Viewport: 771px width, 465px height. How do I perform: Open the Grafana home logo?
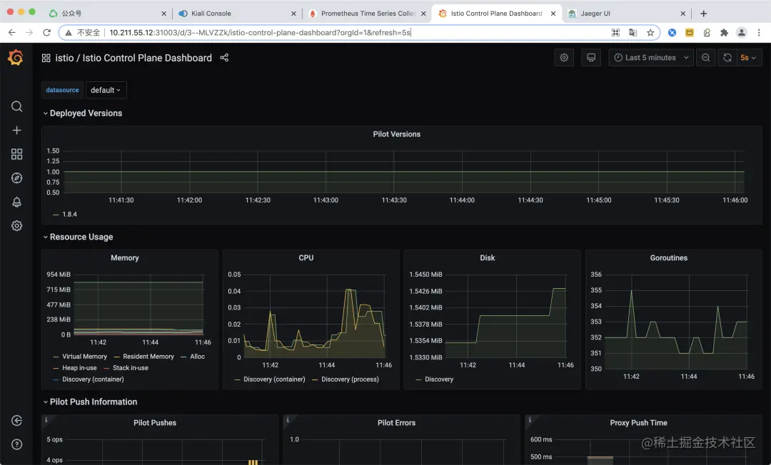click(x=16, y=58)
